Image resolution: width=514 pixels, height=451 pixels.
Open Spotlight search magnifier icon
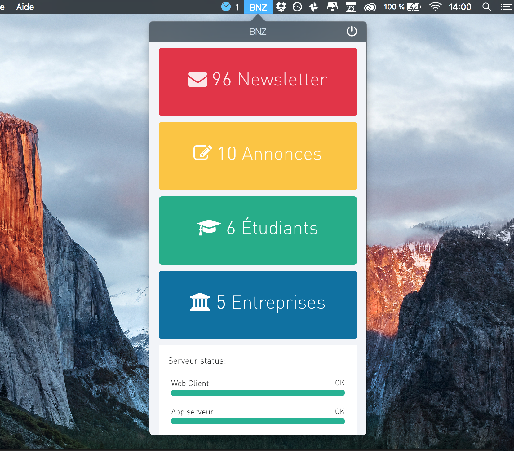pyautogui.click(x=487, y=7)
